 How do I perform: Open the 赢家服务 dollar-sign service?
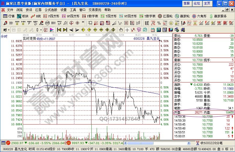click(218, 16)
